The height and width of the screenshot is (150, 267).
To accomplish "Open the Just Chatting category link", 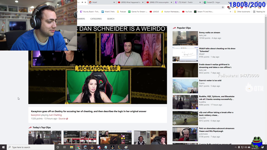I will tap(55, 115).
